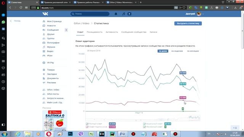Open Opera sidebar bookmarks heart icon
This screenshot has height=137, width=244.
coord(3,68)
